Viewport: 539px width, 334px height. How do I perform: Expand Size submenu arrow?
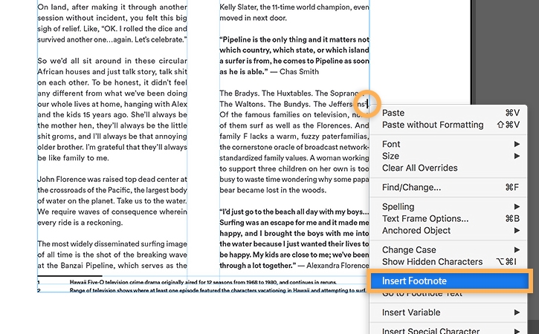click(517, 156)
